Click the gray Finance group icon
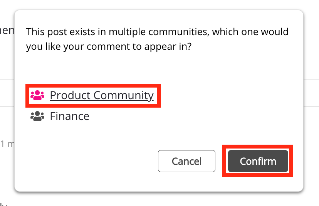319x206 pixels. pyautogui.click(x=37, y=116)
